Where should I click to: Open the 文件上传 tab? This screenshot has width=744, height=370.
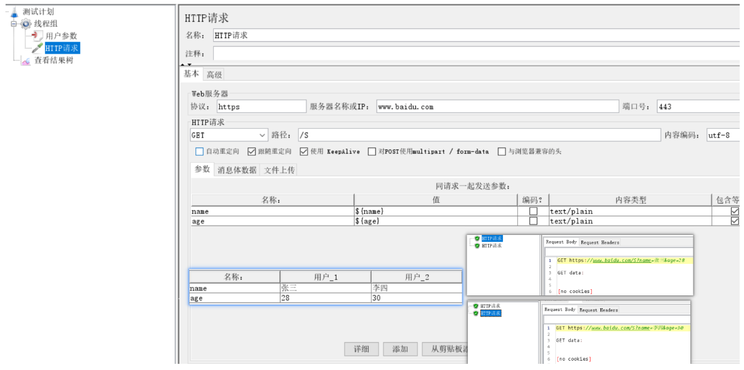tap(279, 170)
